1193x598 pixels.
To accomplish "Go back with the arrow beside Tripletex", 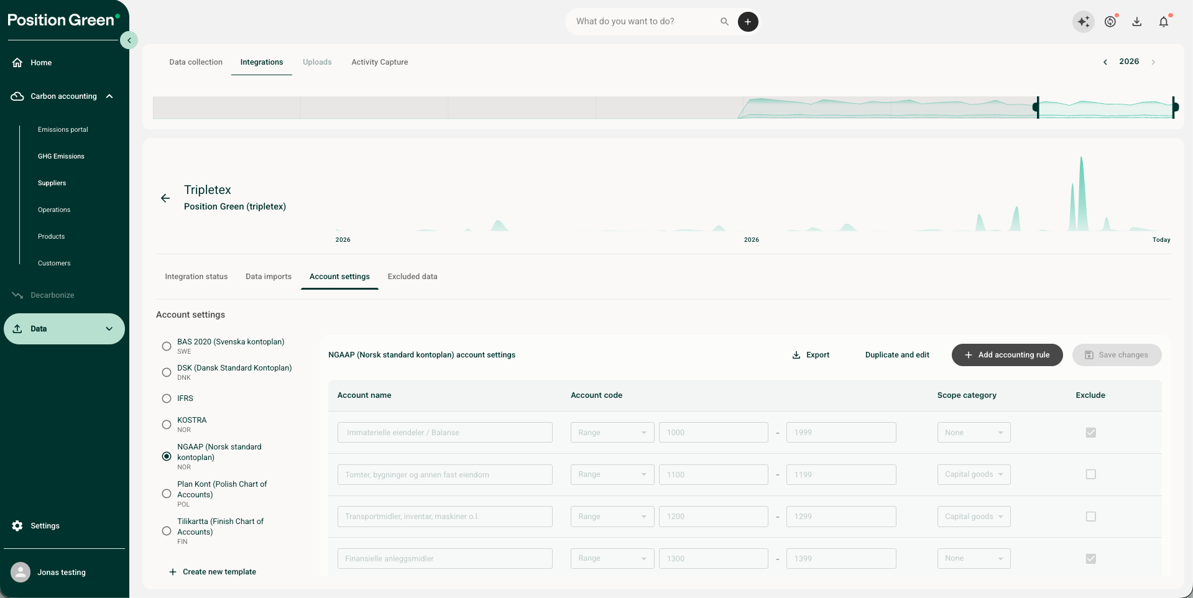I will click(x=165, y=198).
